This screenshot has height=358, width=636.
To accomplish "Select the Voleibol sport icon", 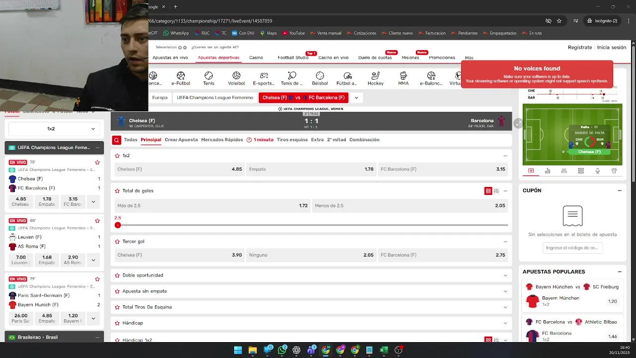I will coord(237,76).
